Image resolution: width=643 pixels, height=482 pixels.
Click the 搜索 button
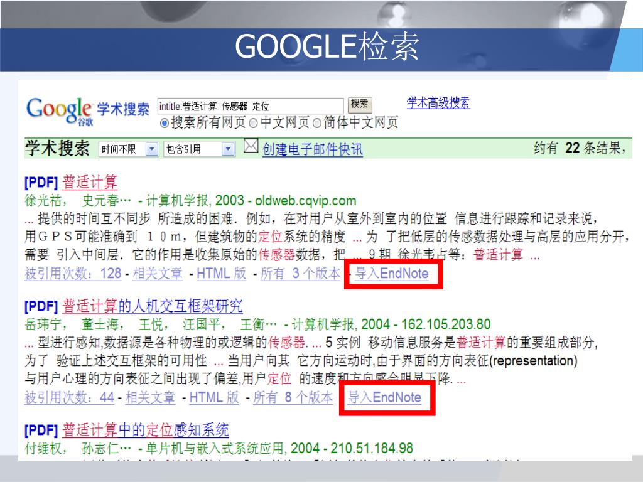(x=360, y=105)
